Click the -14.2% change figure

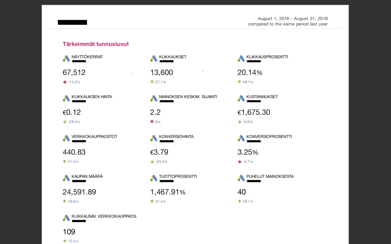[74, 82]
